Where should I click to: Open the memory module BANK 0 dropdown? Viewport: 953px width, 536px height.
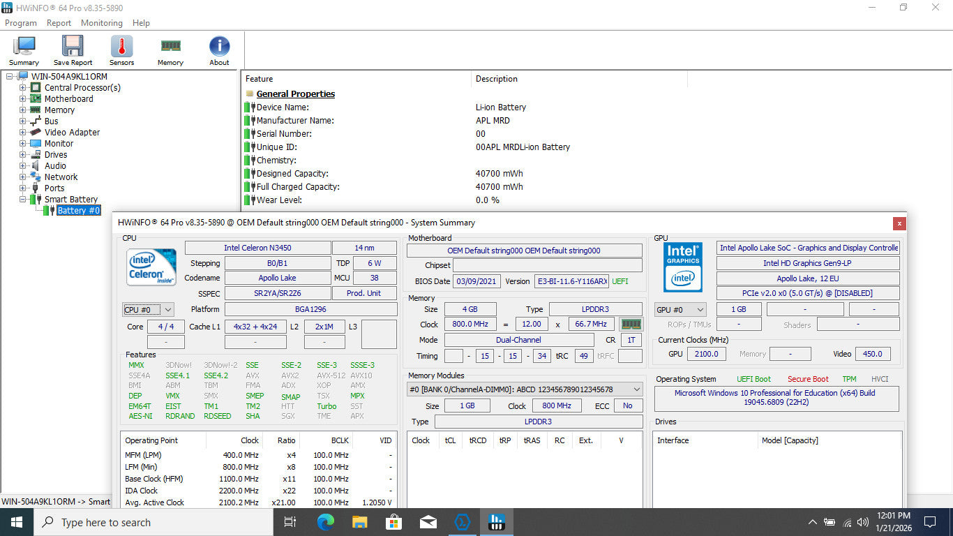[525, 389]
